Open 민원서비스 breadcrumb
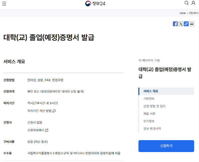Viewport: 199px width, 162px height. 194,13
